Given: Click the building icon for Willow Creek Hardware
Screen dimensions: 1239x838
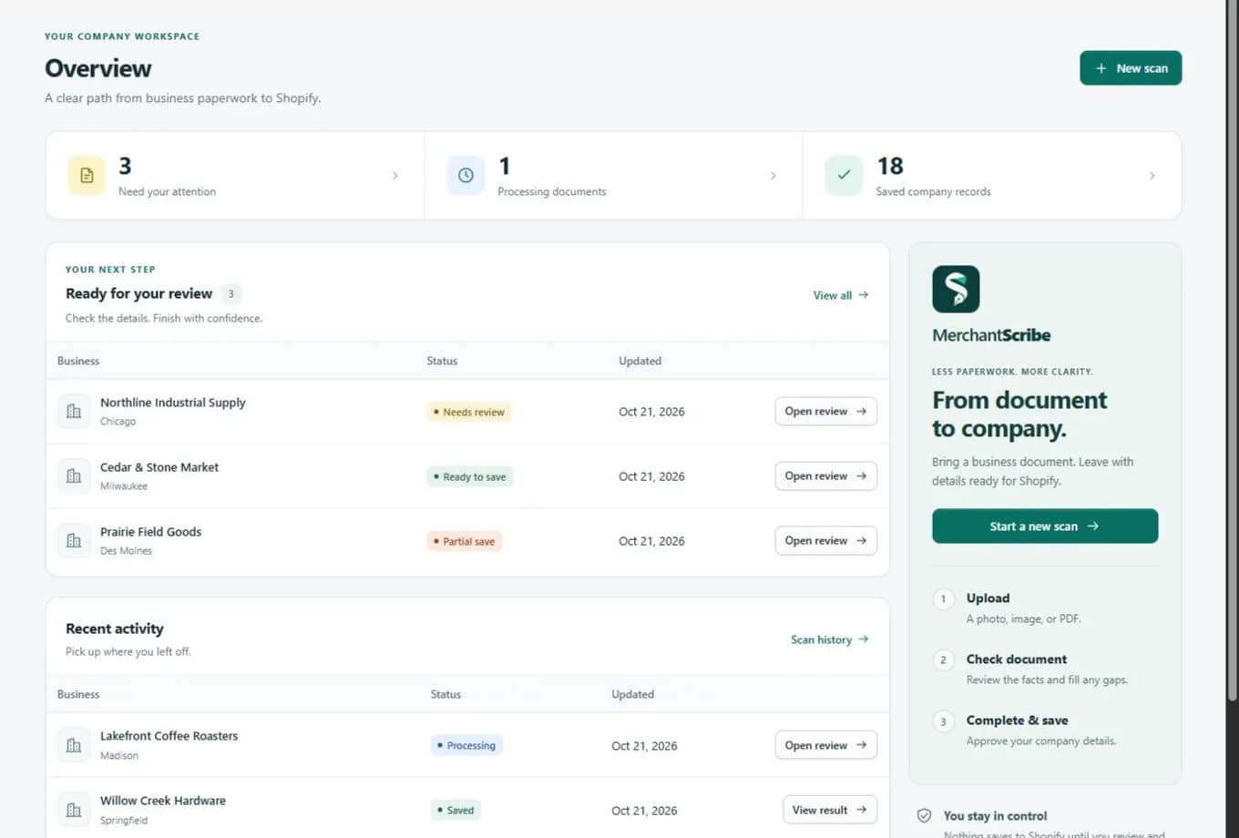Looking at the screenshot, I should 74,810.
